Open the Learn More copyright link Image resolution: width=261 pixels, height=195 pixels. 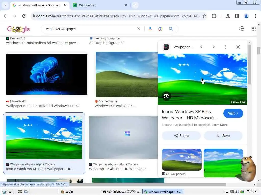[x=219, y=125]
